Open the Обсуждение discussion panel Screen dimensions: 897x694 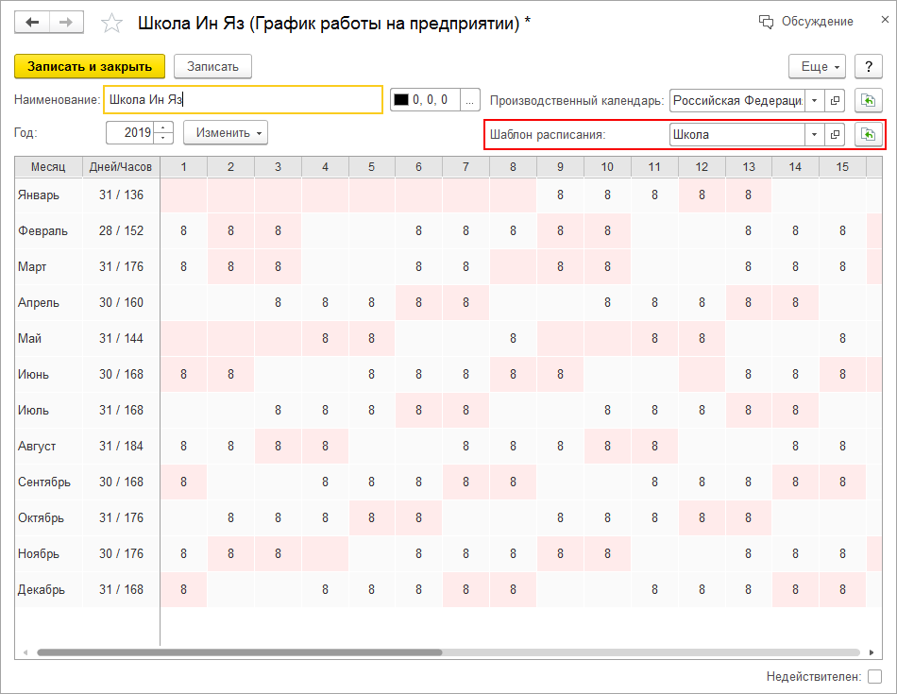pyautogui.click(x=806, y=22)
